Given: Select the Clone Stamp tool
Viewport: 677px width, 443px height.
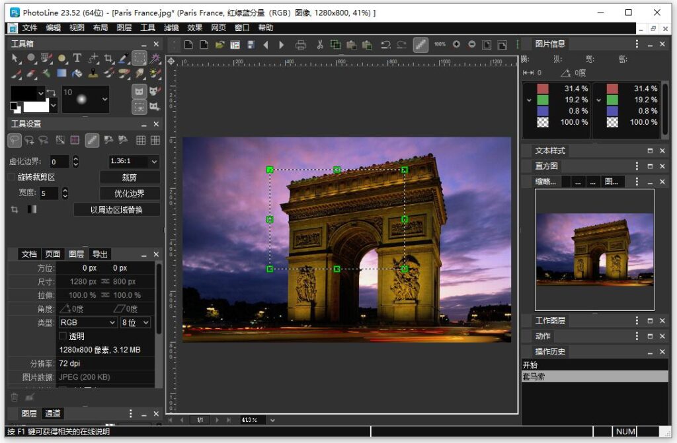Looking at the screenshot, I should tap(93, 74).
